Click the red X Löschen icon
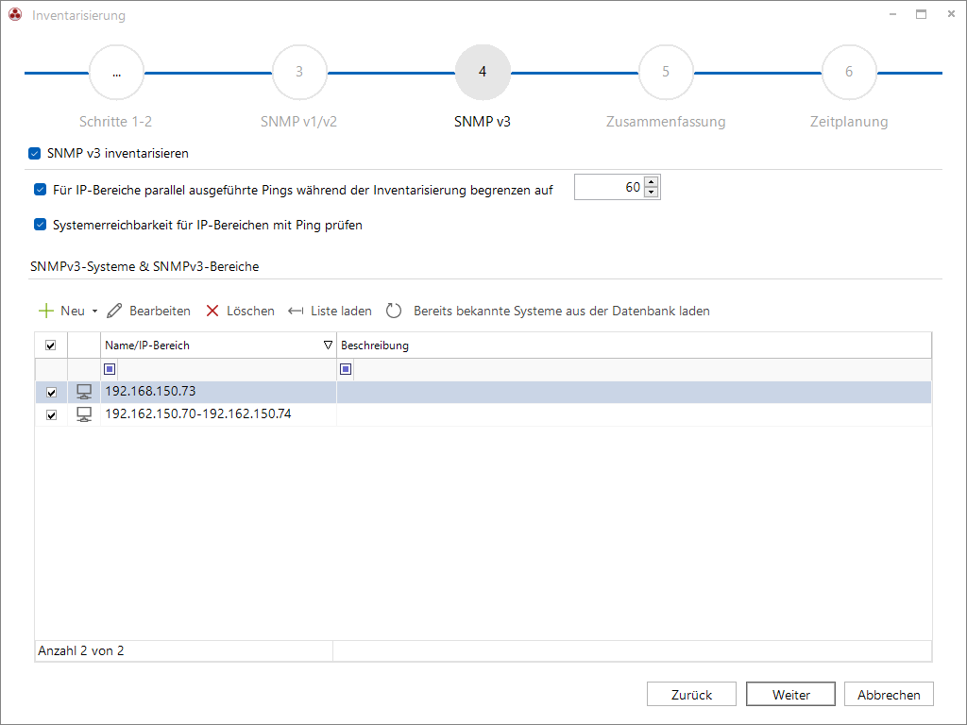 tap(212, 311)
